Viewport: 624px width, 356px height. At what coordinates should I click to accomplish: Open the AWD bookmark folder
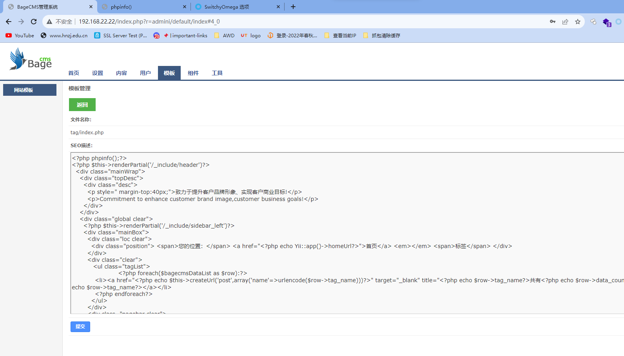click(x=224, y=35)
